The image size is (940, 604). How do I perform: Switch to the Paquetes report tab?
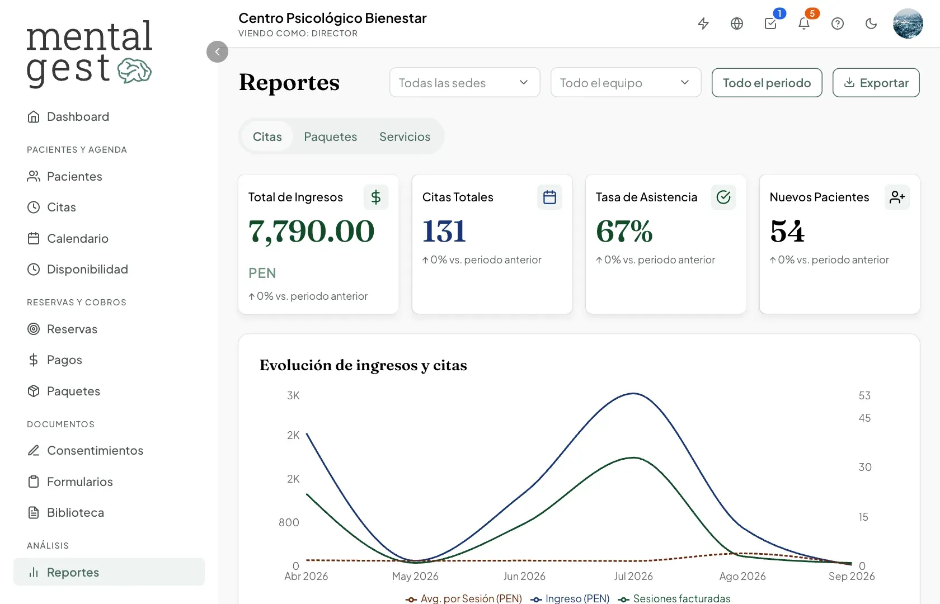330,136
